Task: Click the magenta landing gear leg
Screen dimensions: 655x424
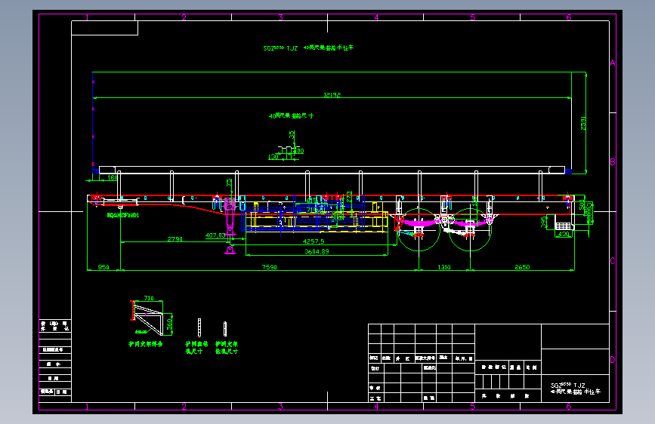Action: pyautogui.click(x=230, y=226)
